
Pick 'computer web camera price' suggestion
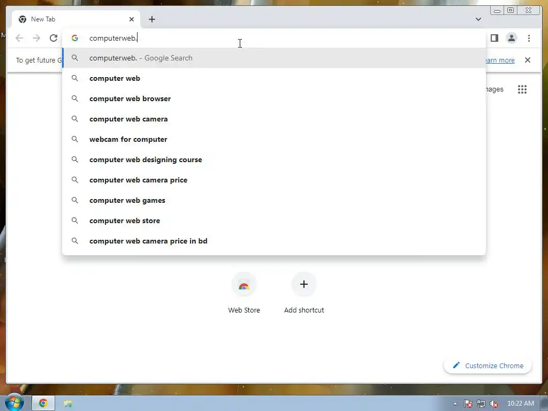pos(274,180)
